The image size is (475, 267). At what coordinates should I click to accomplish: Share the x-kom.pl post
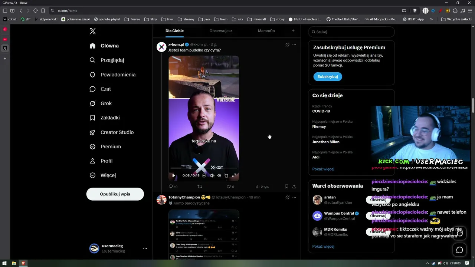pyautogui.click(x=294, y=187)
